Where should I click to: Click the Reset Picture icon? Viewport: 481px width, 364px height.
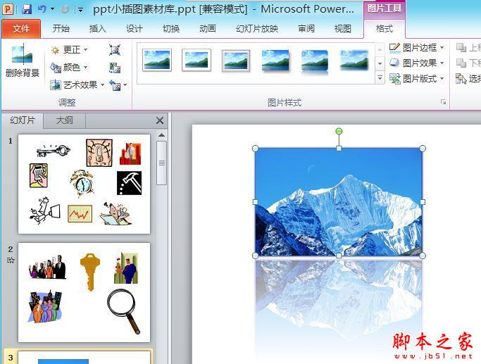point(115,85)
